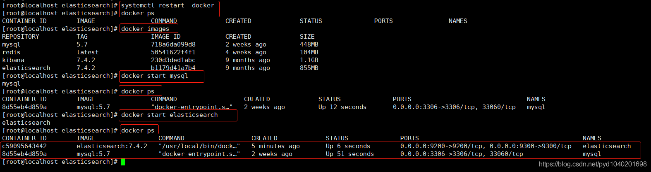Screen dimensions: 651x172
Task: Click the '4 weeks ago' created value
Action: [x=246, y=52]
